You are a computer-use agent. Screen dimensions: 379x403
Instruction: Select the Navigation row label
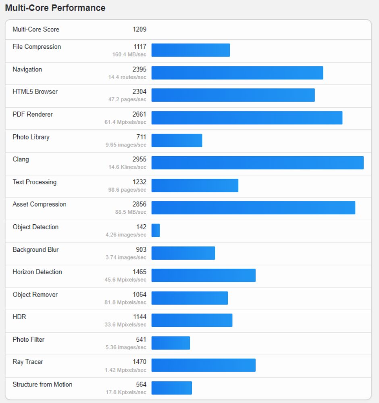(27, 69)
